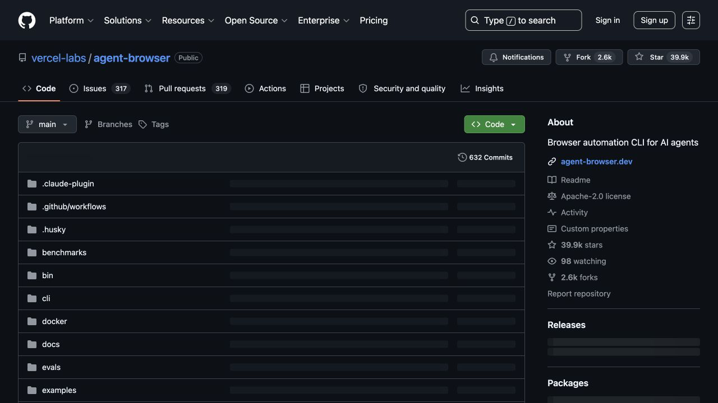Focus the search box
The height and width of the screenshot is (403, 718).
click(523, 20)
